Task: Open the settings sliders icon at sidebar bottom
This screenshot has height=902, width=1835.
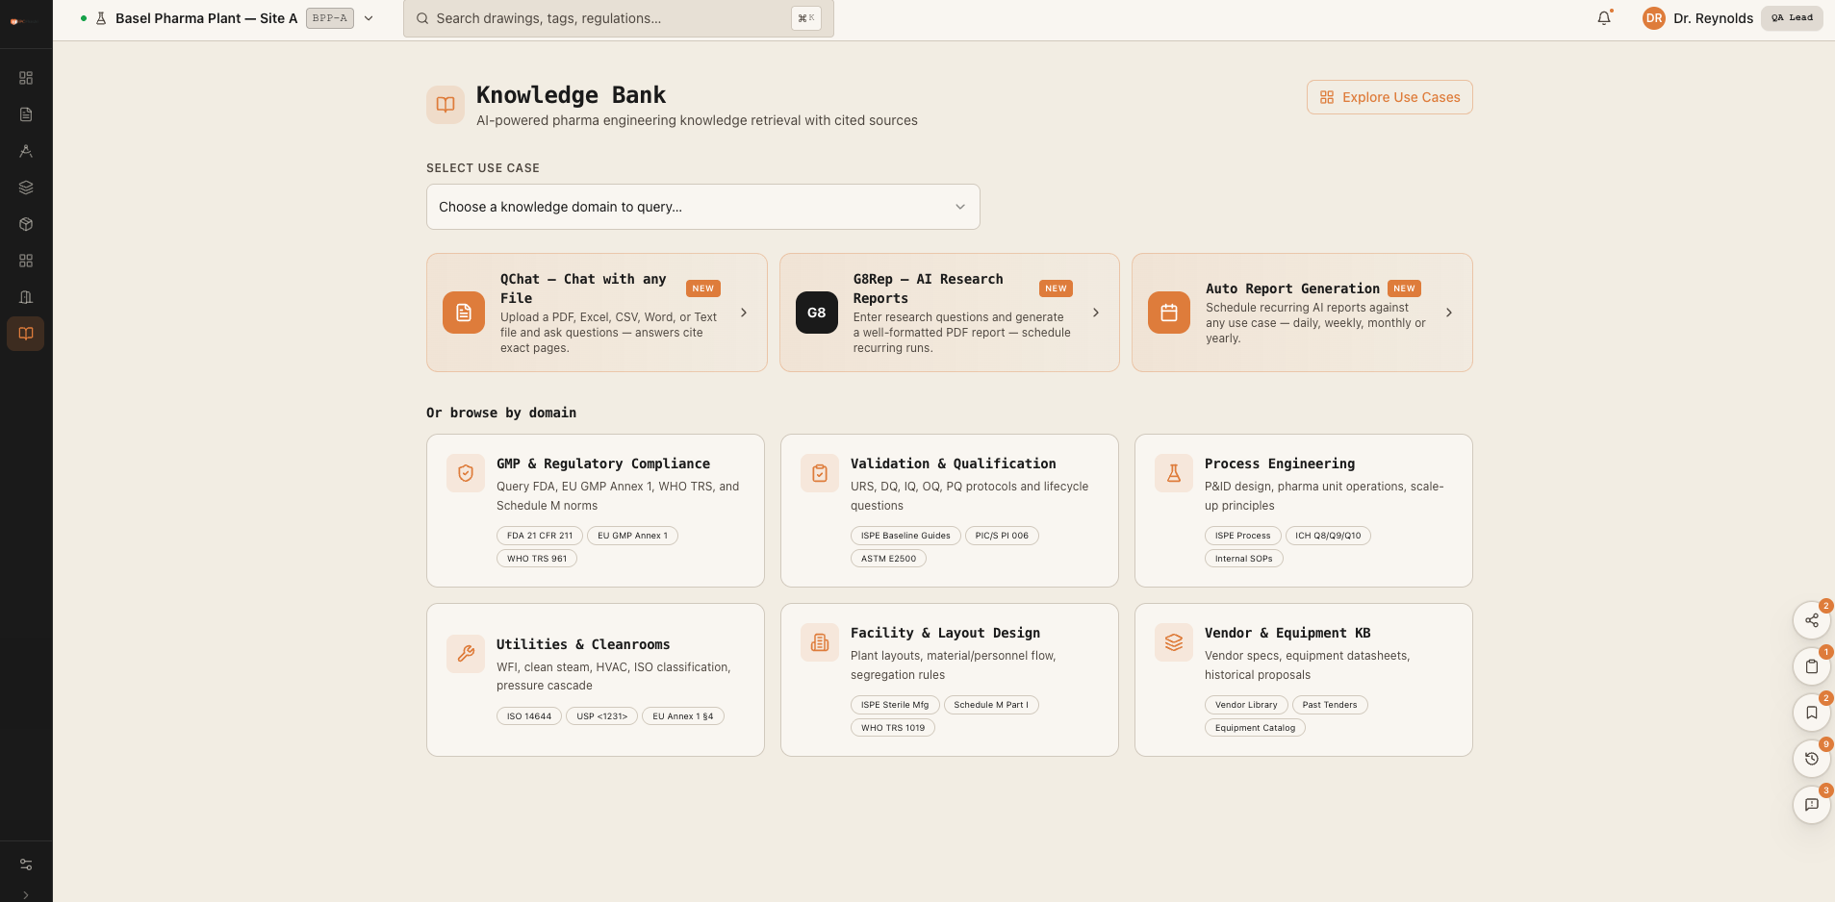Action: (26, 864)
